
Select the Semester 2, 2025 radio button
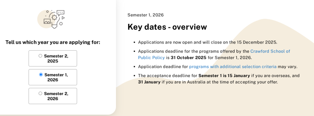40,56
